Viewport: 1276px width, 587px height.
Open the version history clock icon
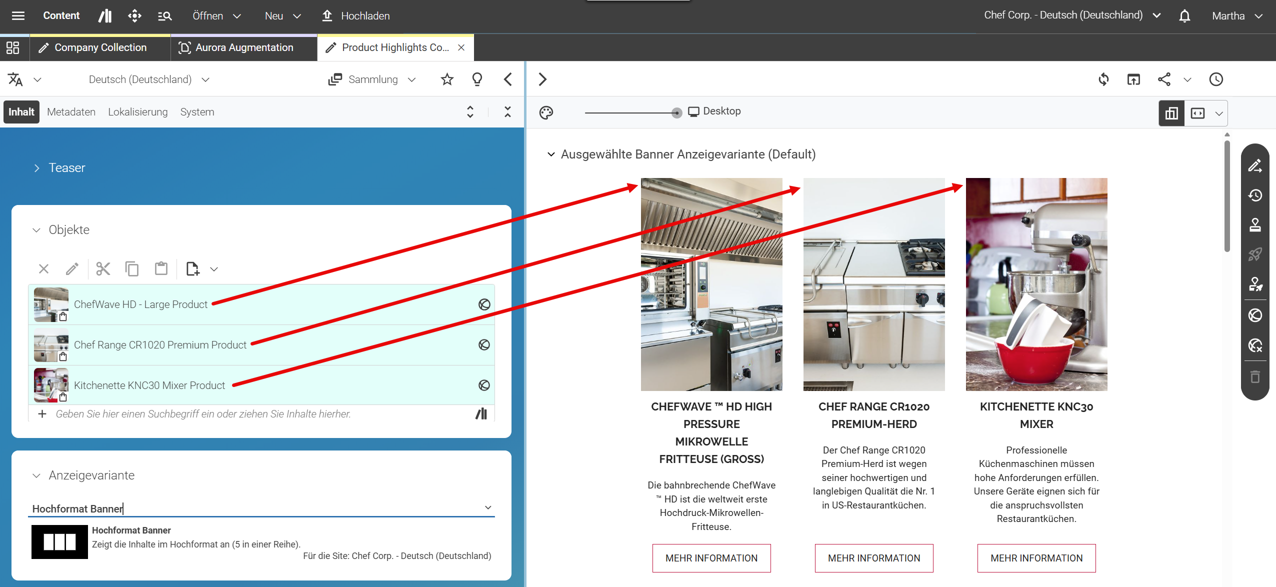[x=1216, y=79]
